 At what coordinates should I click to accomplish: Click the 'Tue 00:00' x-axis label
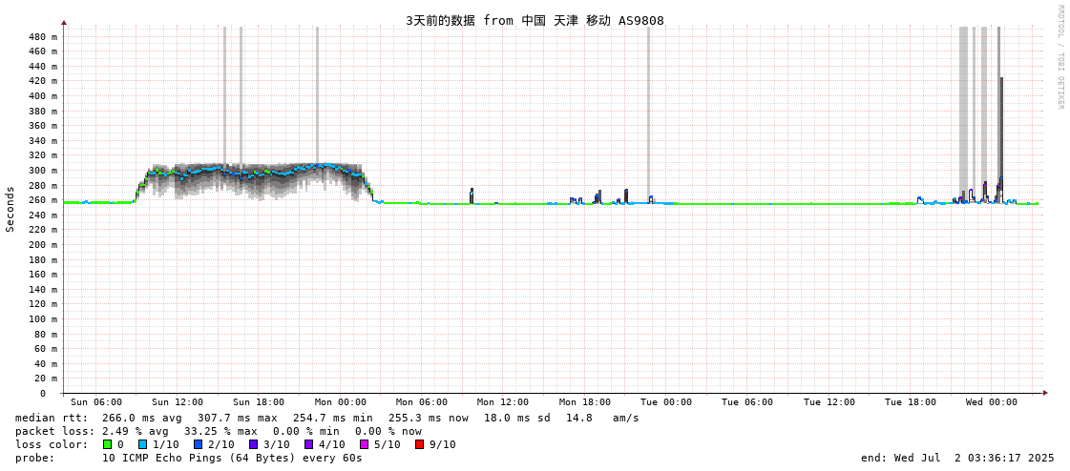tap(666, 402)
